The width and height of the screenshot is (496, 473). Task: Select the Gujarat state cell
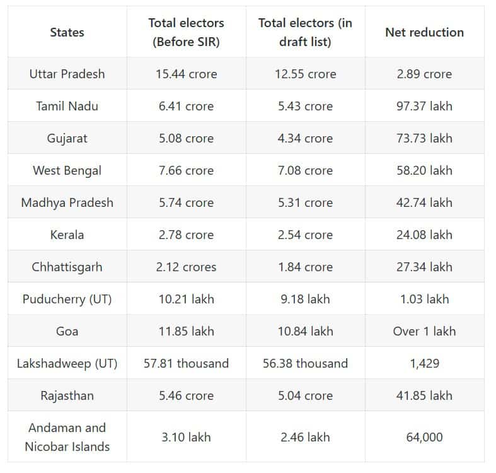point(67,138)
